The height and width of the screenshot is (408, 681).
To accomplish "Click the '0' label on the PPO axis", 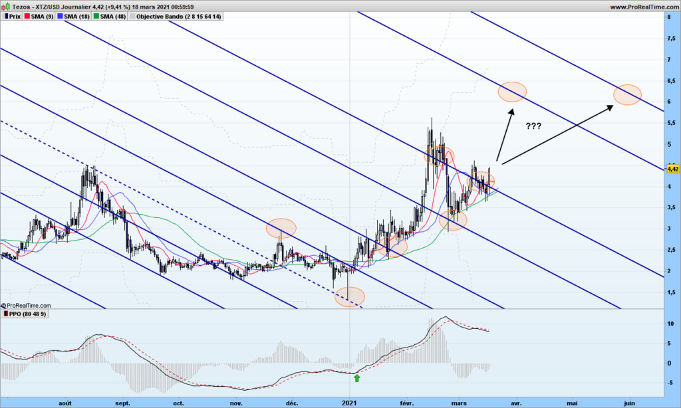I will click(669, 363).
